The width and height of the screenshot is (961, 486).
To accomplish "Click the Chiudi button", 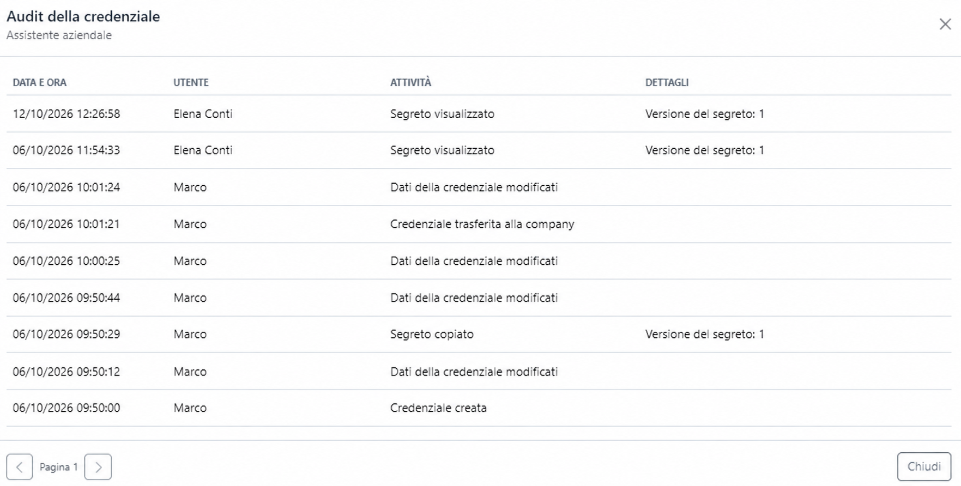I will 924,466.
